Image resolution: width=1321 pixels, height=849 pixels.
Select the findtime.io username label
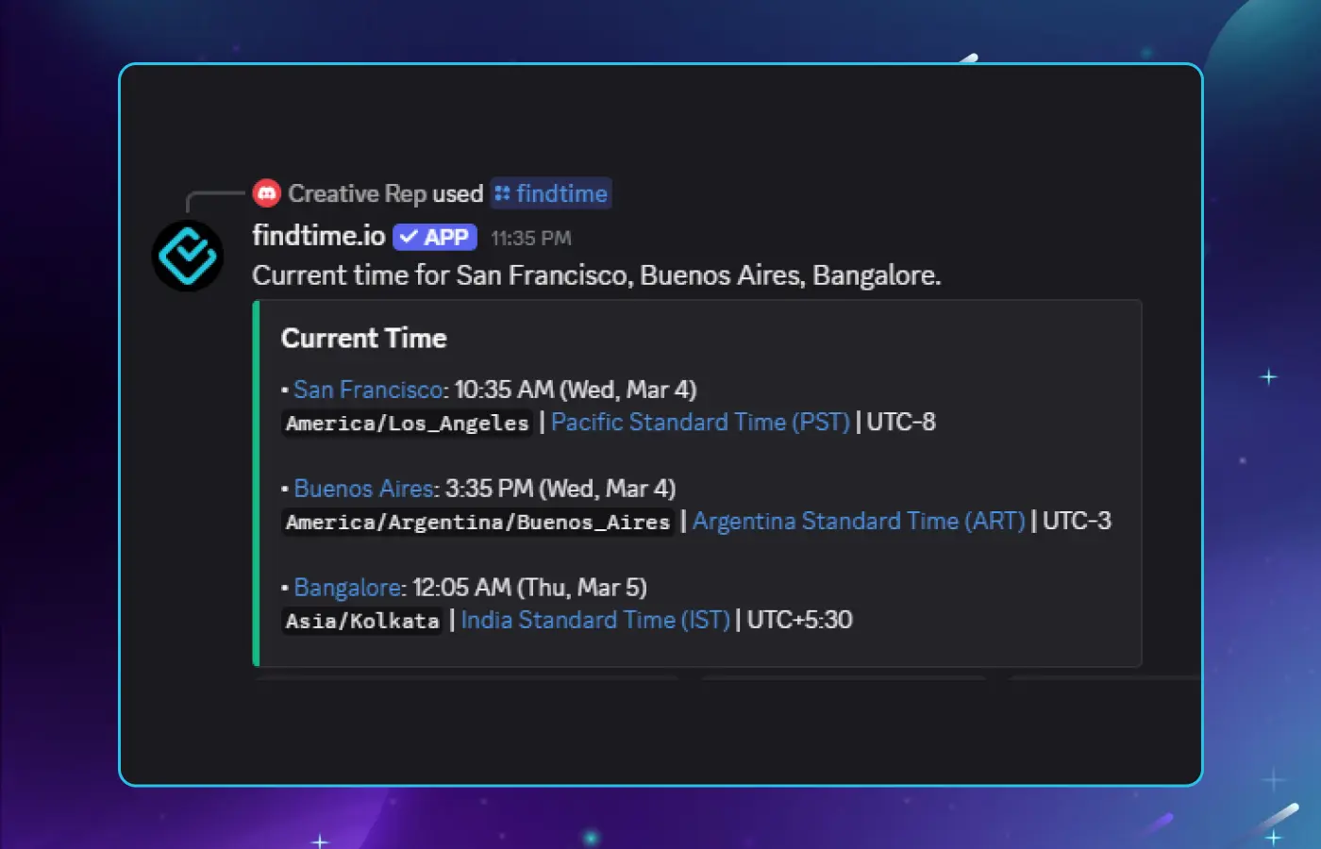pyautogui.click(x=317, y=237)
